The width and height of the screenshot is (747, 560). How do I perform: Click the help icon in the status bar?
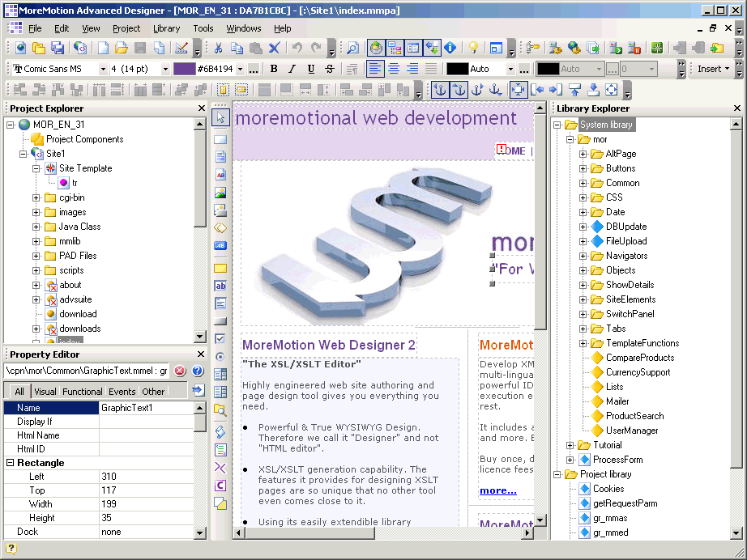(x=11, y=549)
